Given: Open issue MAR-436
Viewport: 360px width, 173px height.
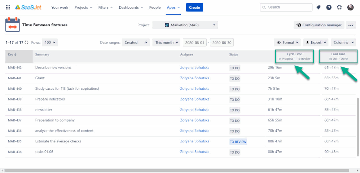Looking at the screenshot, I should coord(15,131).
